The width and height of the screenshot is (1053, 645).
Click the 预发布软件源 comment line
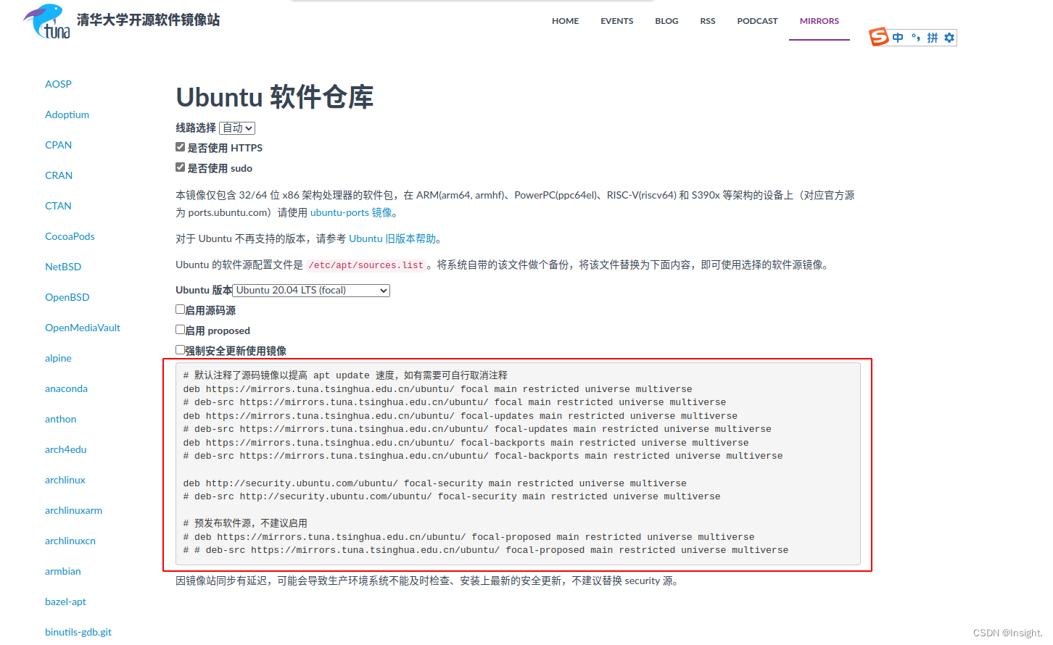click(245, 523)
